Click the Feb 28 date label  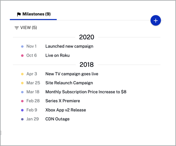click(x=33, y=101)
